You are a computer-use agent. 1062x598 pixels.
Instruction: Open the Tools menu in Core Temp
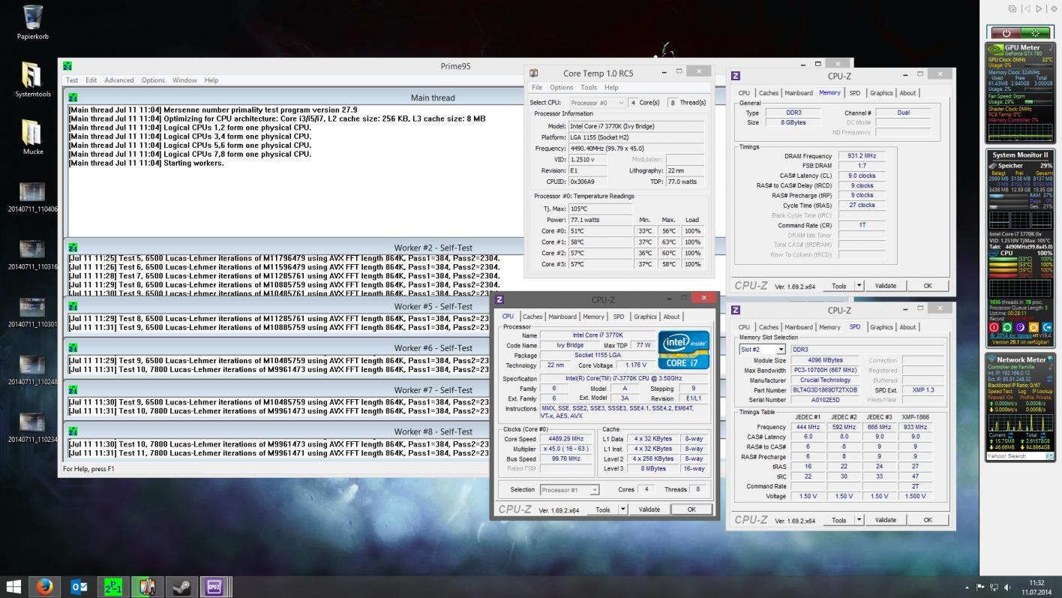pos(589,88)
